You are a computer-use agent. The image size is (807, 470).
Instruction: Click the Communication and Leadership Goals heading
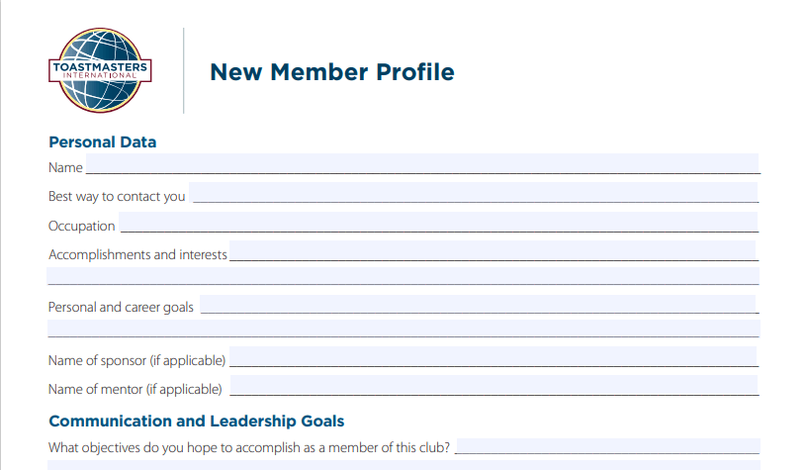pyautogui.click(x=196, y=422)
